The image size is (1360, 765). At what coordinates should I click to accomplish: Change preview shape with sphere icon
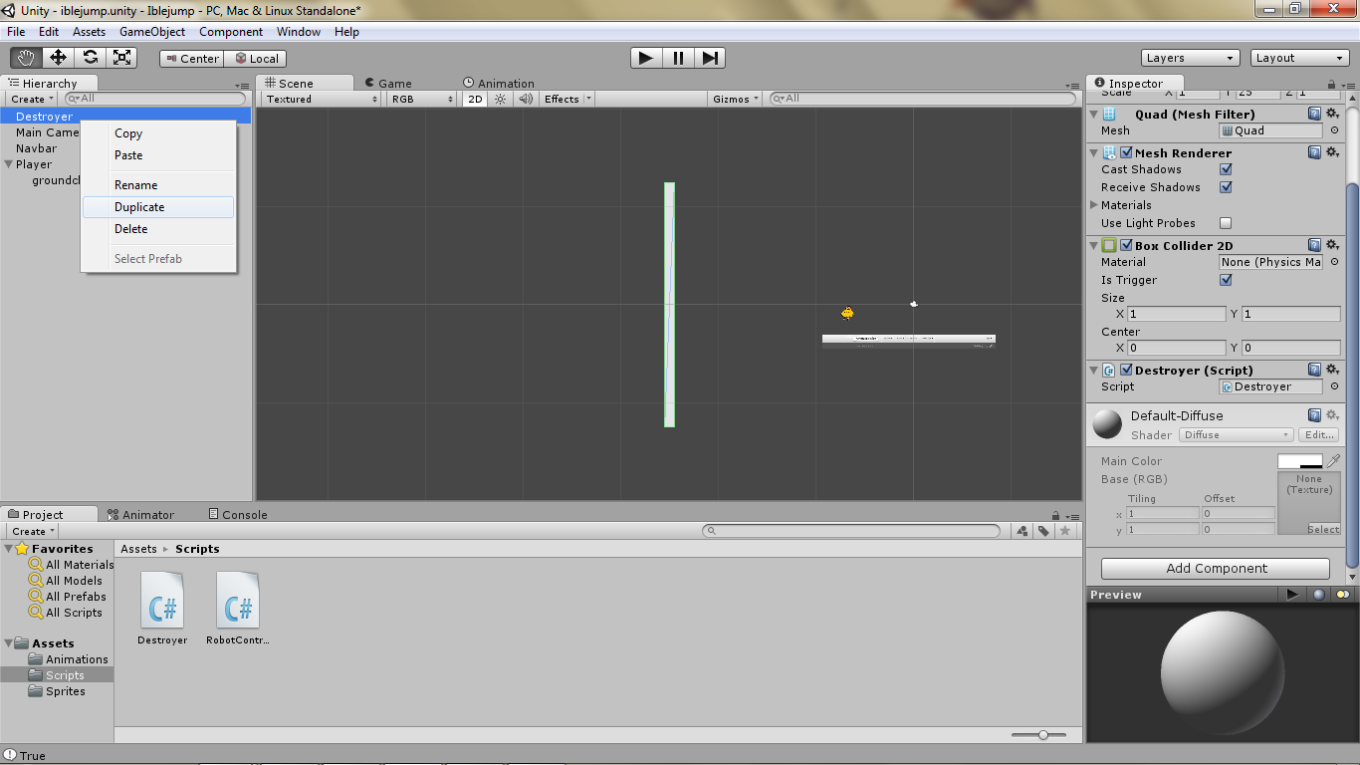tap(1318, 595)
